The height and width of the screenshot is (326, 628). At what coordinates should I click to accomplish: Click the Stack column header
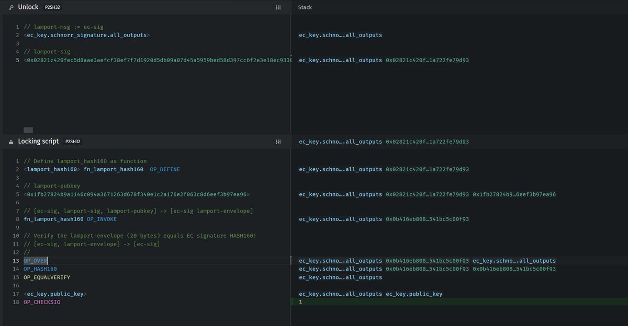(305, 7)
